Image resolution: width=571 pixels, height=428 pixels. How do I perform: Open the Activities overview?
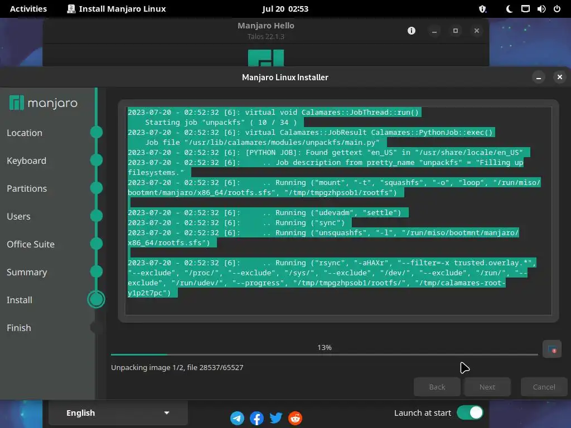point(28,9)
